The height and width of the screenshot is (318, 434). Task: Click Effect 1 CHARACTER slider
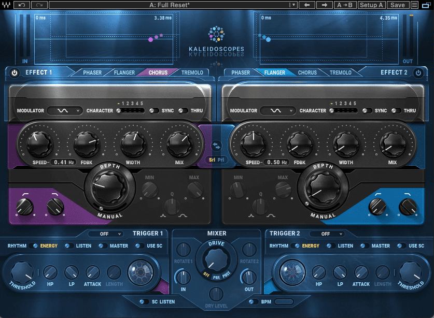click(x=130, y=111)
